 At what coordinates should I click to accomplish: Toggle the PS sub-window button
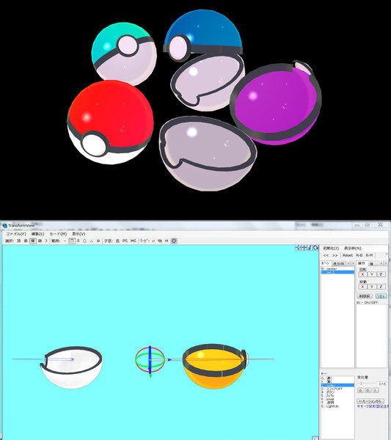(125, 241)
